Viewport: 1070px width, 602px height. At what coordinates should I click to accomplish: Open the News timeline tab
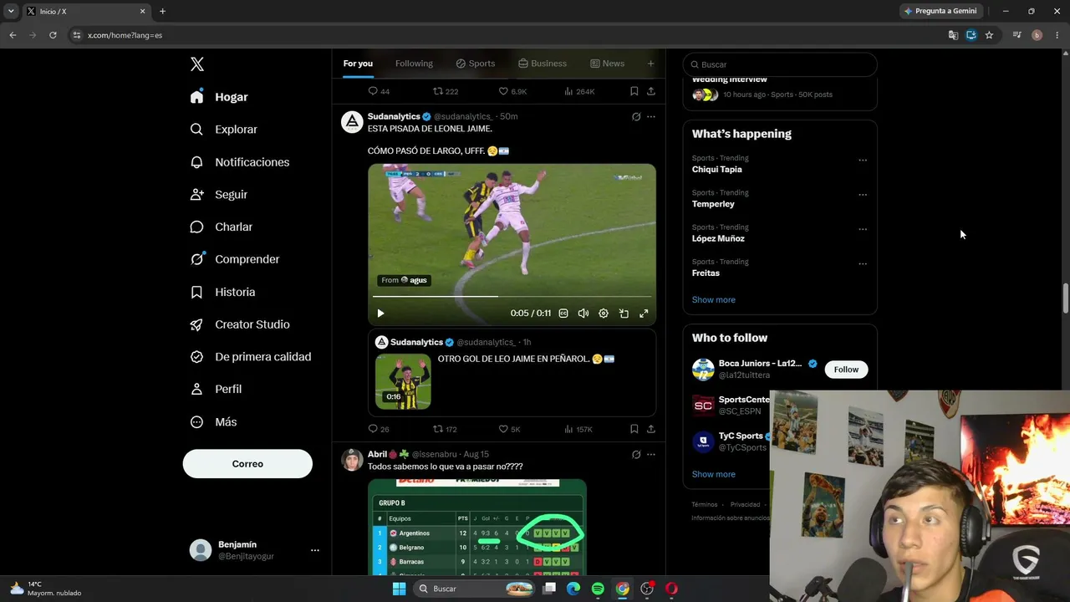tap(607, 64)
